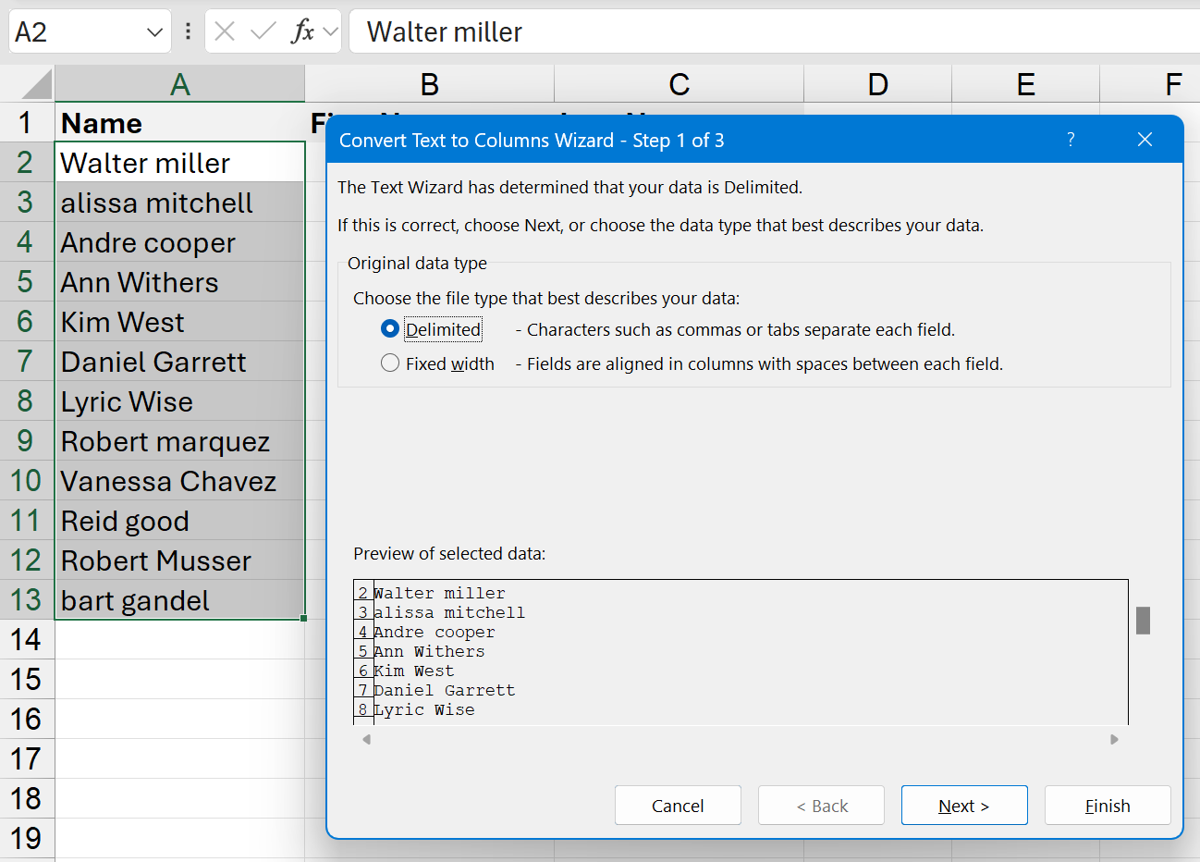Image resolution: width=1200 pixels, height=862 pixels.
Task: Select the Delimited radio option
Action: (x=390, y=329)
